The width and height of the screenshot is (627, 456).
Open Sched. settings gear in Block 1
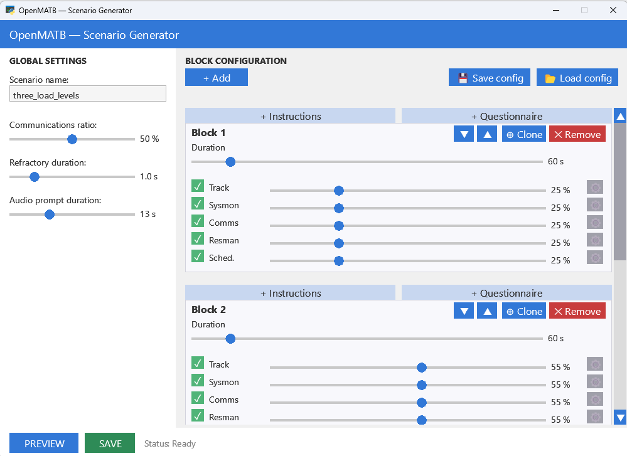pyautogui.click(x=594, y=258)
